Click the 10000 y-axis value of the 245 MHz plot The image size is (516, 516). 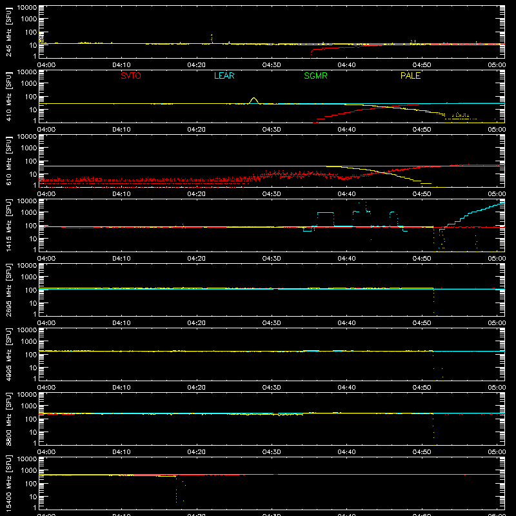coord(27,8)
